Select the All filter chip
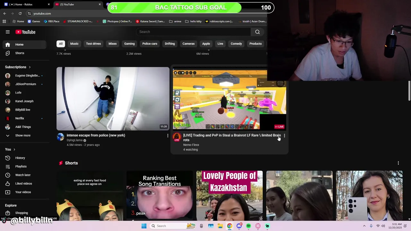The image size is (411, 231). pyautogui.click(x=61, y=44)
